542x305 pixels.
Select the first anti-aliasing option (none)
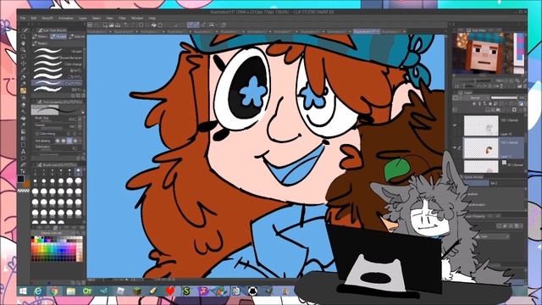point(58,141)
